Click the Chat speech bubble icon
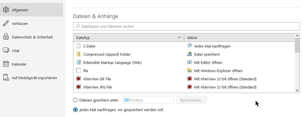The image size is (303, 117). pos(6,51)
